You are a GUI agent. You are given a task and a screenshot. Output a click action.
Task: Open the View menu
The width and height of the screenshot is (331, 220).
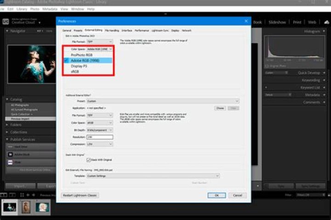coord(64,9)
